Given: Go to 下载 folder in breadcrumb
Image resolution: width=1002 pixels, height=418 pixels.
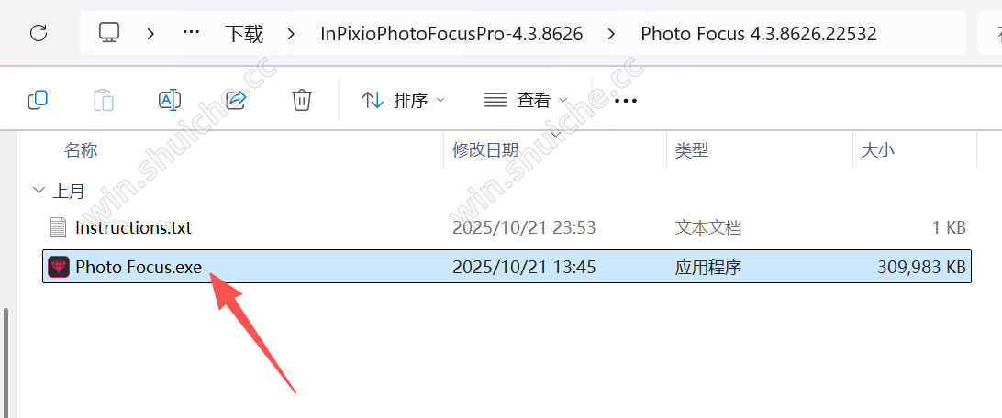Looking at the screenshot, I should coord(244,33).
